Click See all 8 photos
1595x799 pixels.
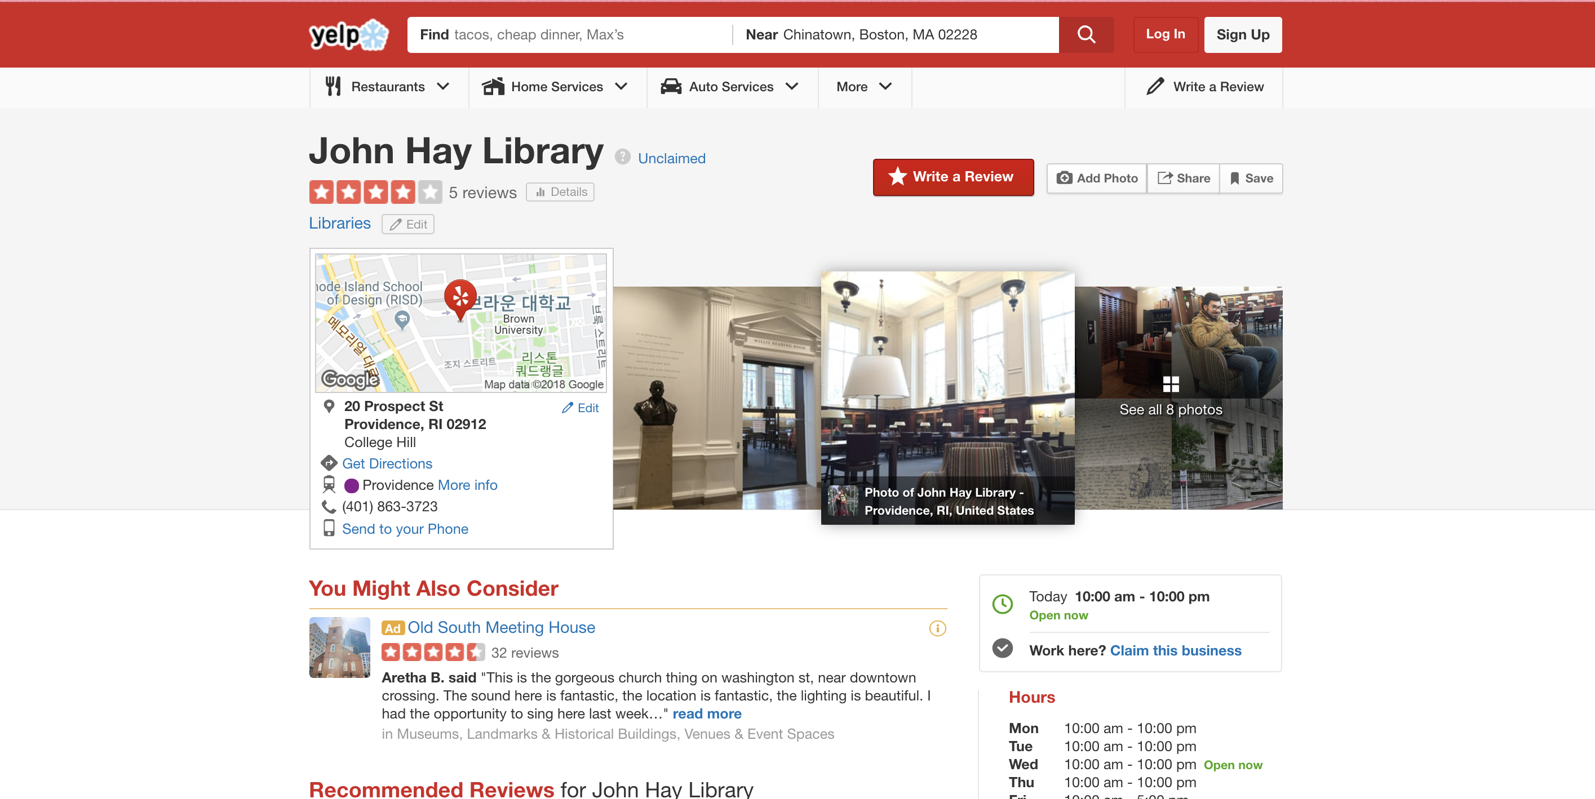pyautogui.click(x=1170, y=409)
